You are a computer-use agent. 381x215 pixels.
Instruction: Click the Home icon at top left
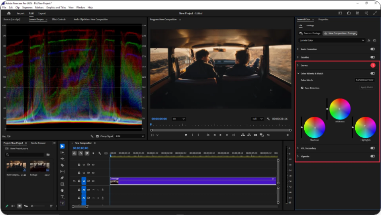pyautogui.click(x=8, y=13)
